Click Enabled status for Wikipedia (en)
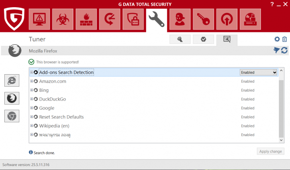Image resolution: width=290 pixels, height=170 pixels. [x=248, y=126]
